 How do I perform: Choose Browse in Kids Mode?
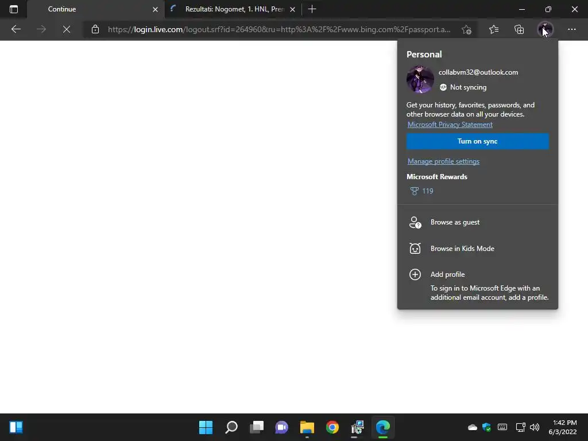pos(477,249)
